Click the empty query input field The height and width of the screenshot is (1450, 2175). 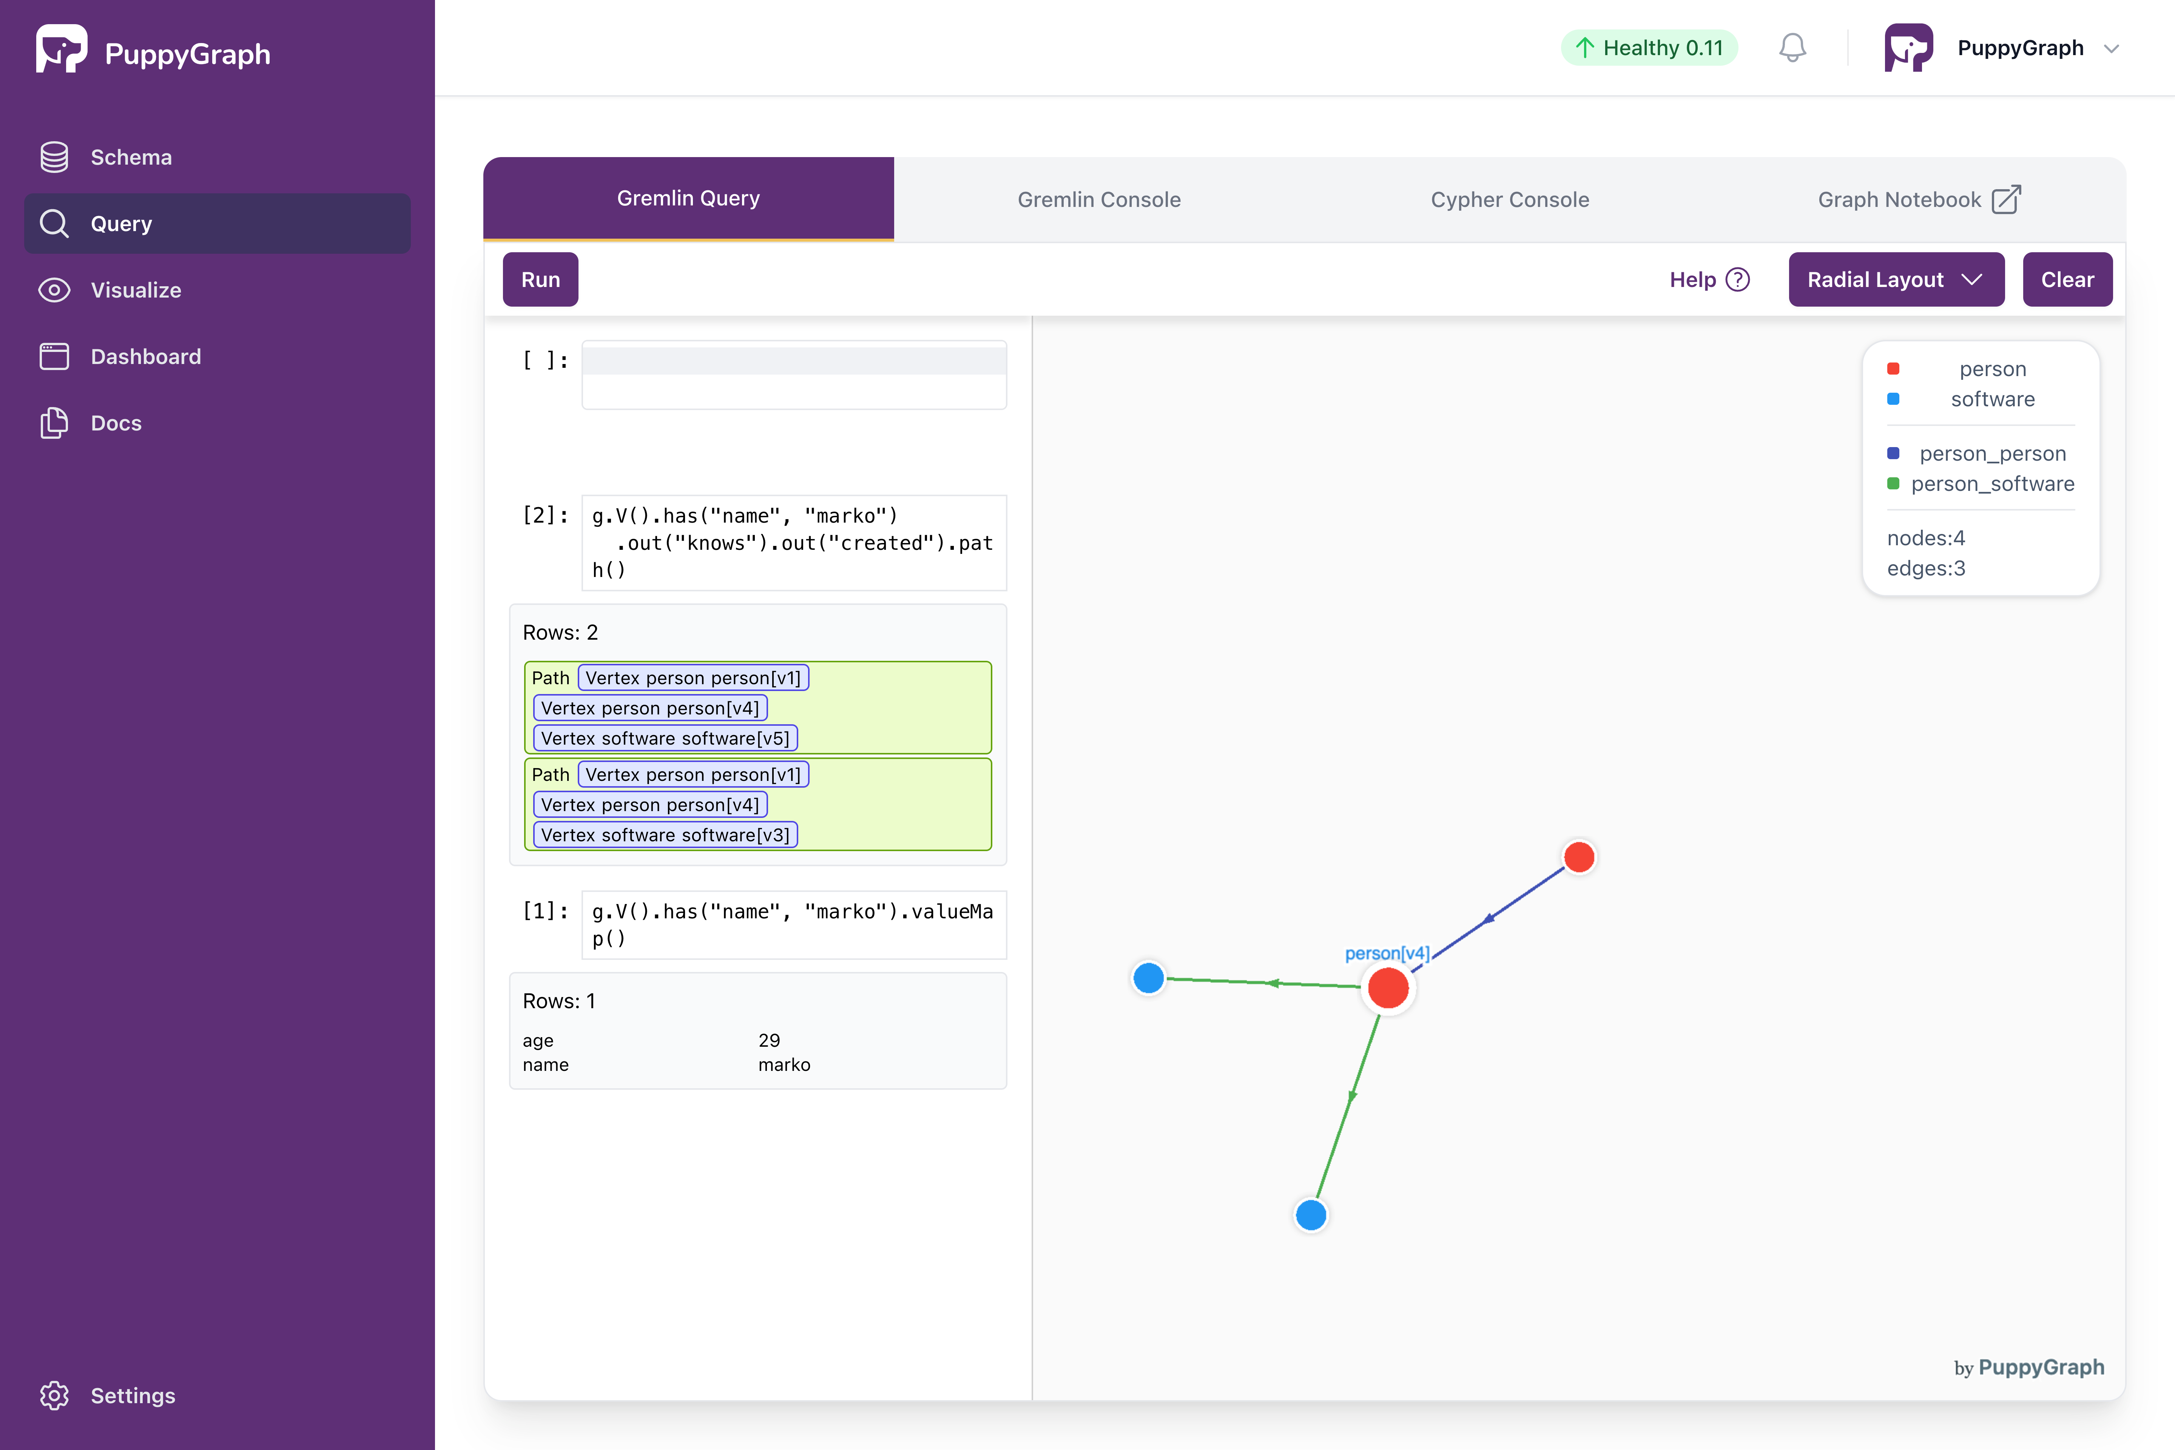tap(793, 359)
